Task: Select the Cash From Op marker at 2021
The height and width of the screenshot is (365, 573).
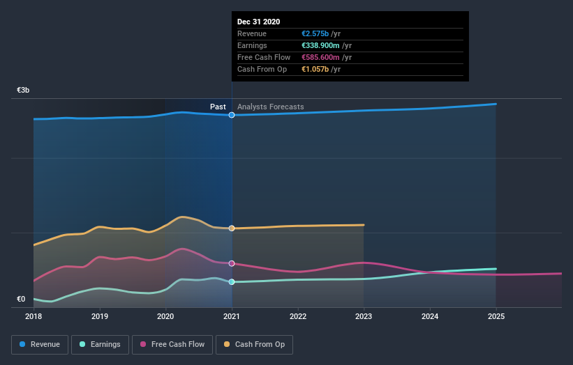Action: click(x=232, y=228)
